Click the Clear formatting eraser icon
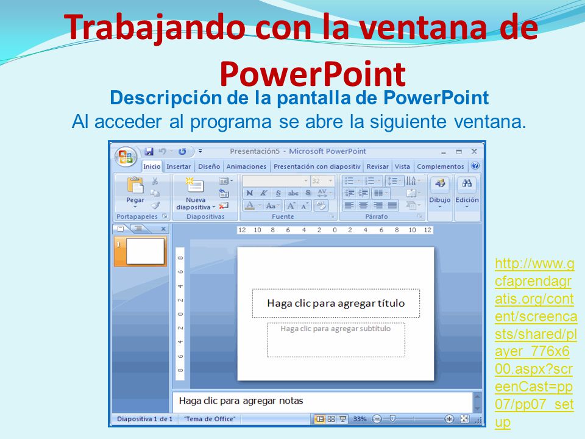The image size is (585, 439). [x=321, y=205]
